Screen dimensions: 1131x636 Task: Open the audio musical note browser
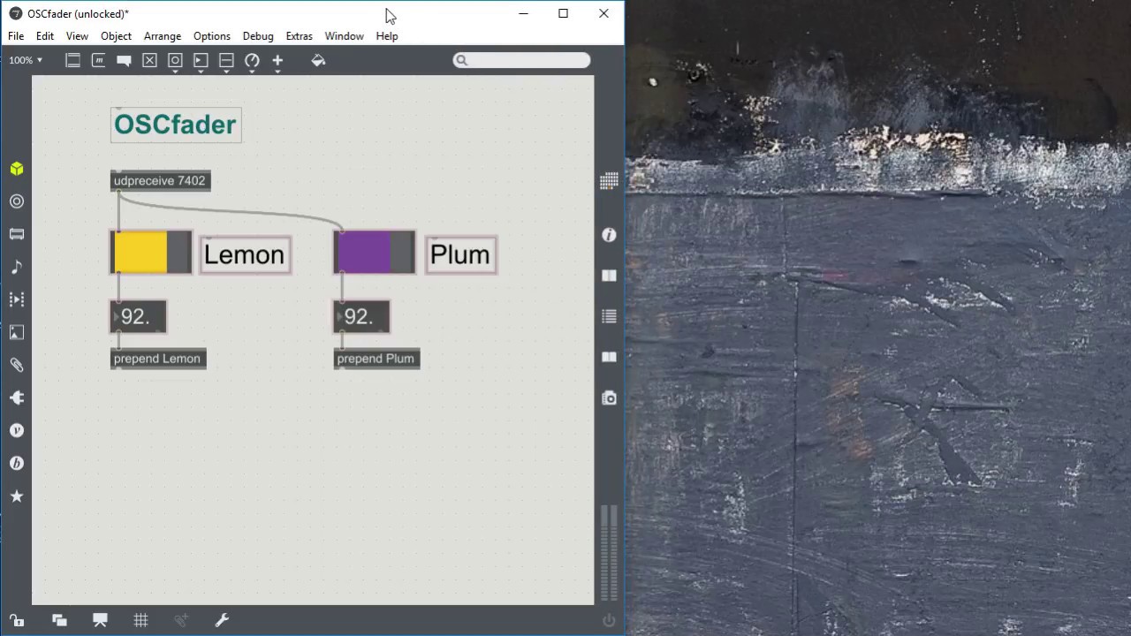(x=17, y=267)
